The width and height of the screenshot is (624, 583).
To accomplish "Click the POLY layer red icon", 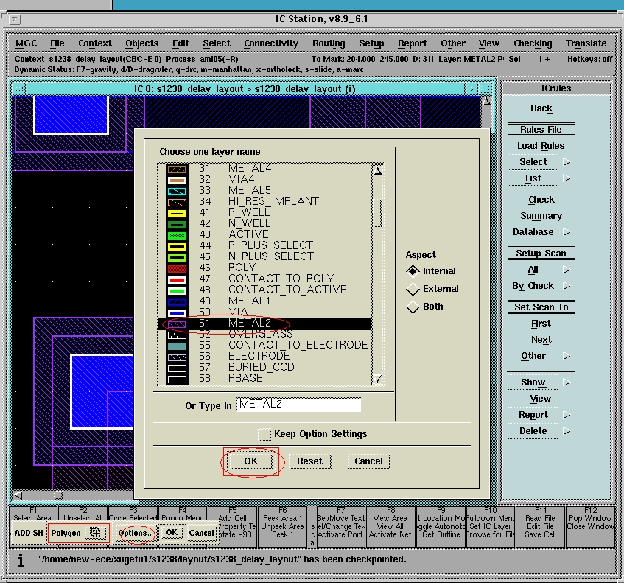I will coord(177,268).
